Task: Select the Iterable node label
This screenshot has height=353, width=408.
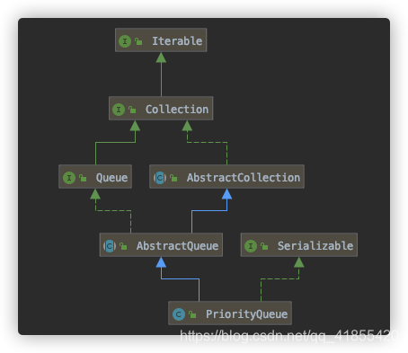Action: pyautogui.click(x=177, y=41)
